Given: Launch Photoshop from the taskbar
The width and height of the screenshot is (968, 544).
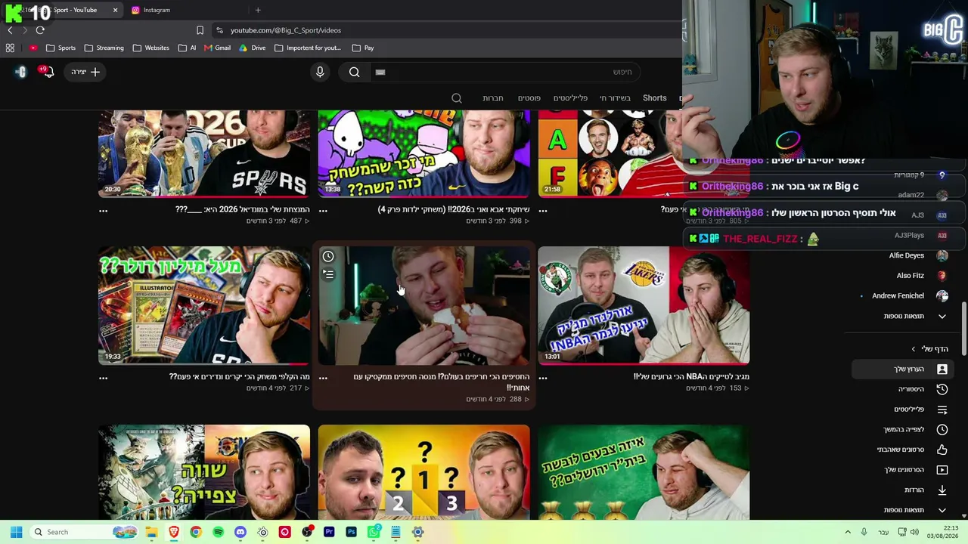Looking at the screenshot, I should point(351,532).
